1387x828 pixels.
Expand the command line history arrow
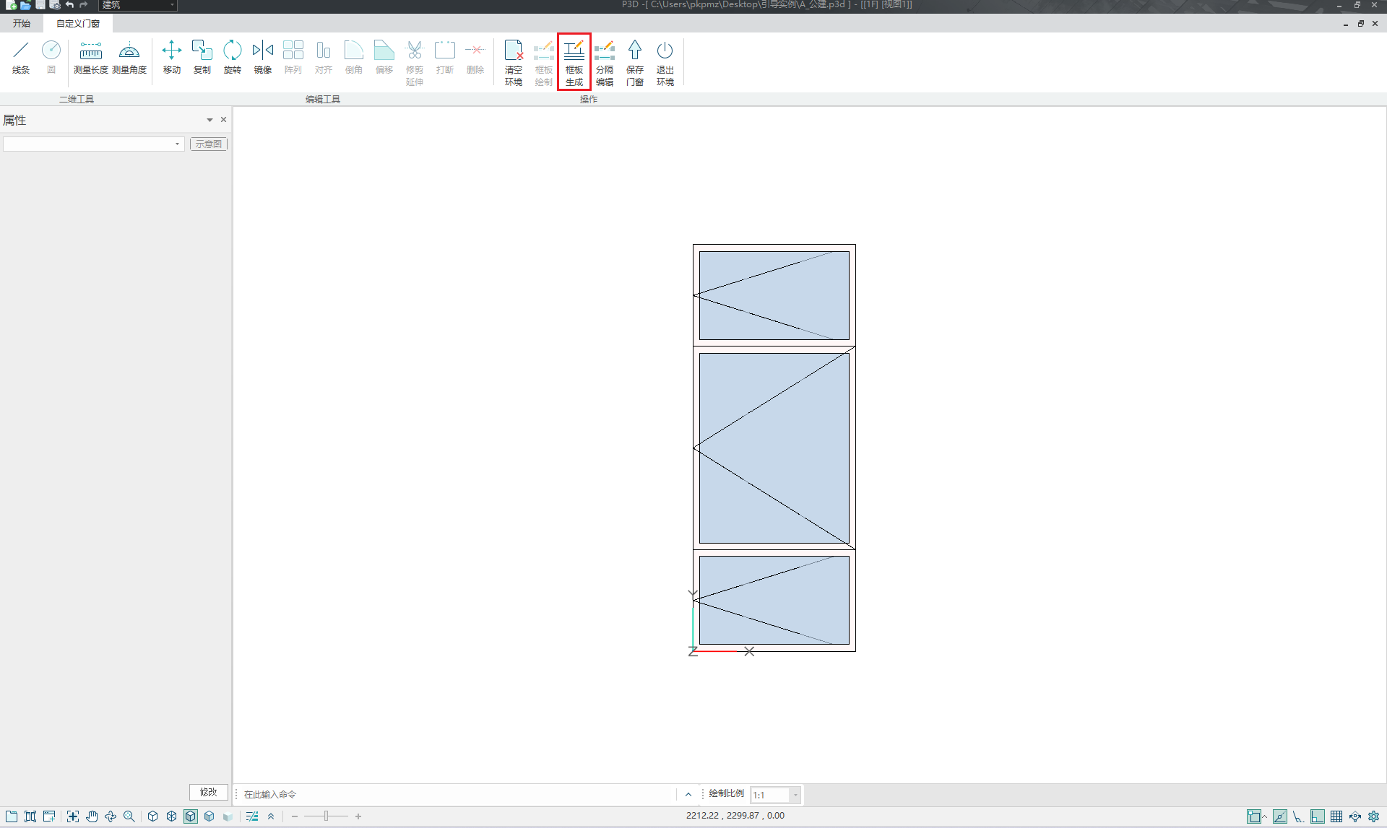688,794
